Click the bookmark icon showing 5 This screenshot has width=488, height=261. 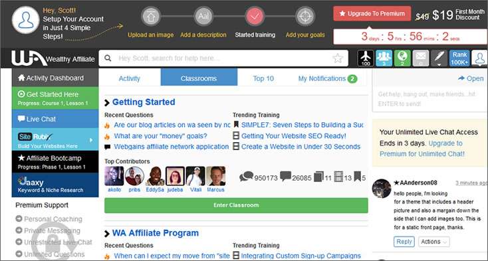coord(357,177)
